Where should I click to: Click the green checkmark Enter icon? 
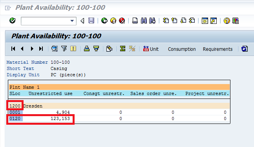click(13, 21)
